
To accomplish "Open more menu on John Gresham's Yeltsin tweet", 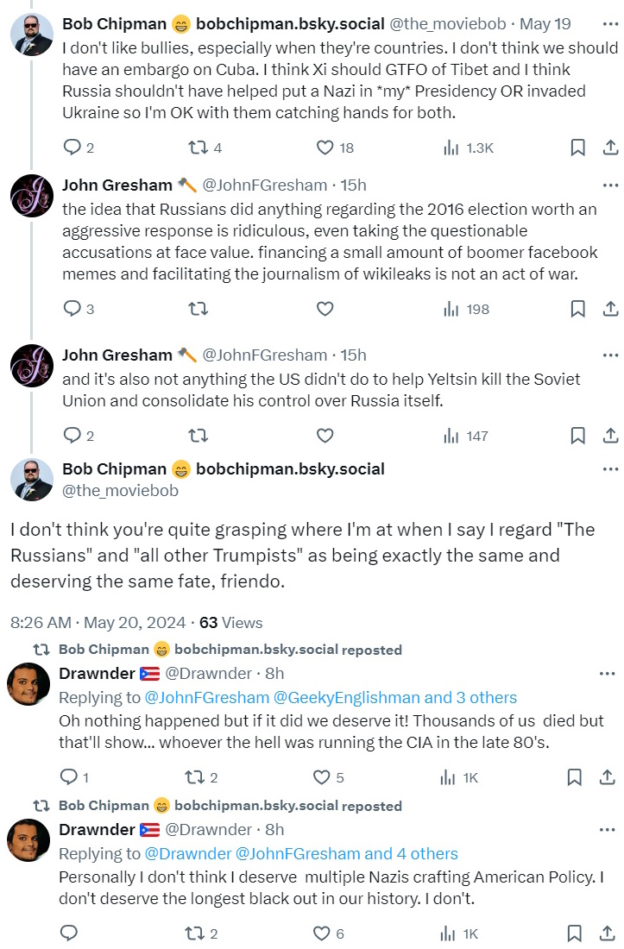I will [610, 355].
